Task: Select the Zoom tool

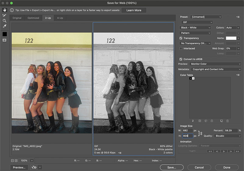Action: point(5,20)
